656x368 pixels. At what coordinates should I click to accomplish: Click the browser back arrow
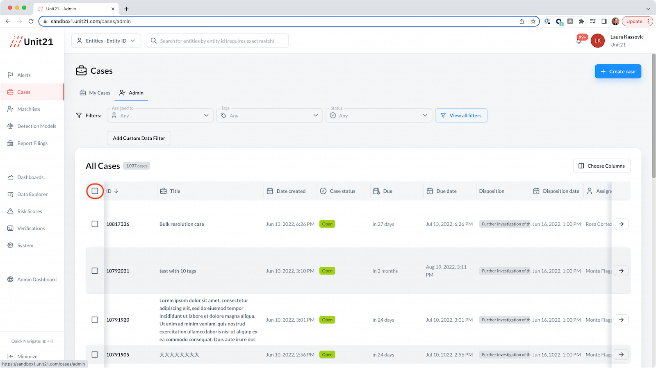pyautogui.click(x=8, y=21)
